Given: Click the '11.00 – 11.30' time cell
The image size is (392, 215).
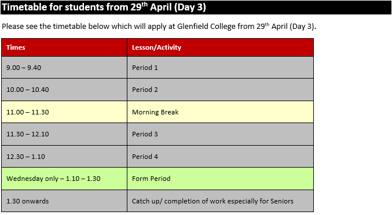Looking at the screenshot, I should click(64, 112).
